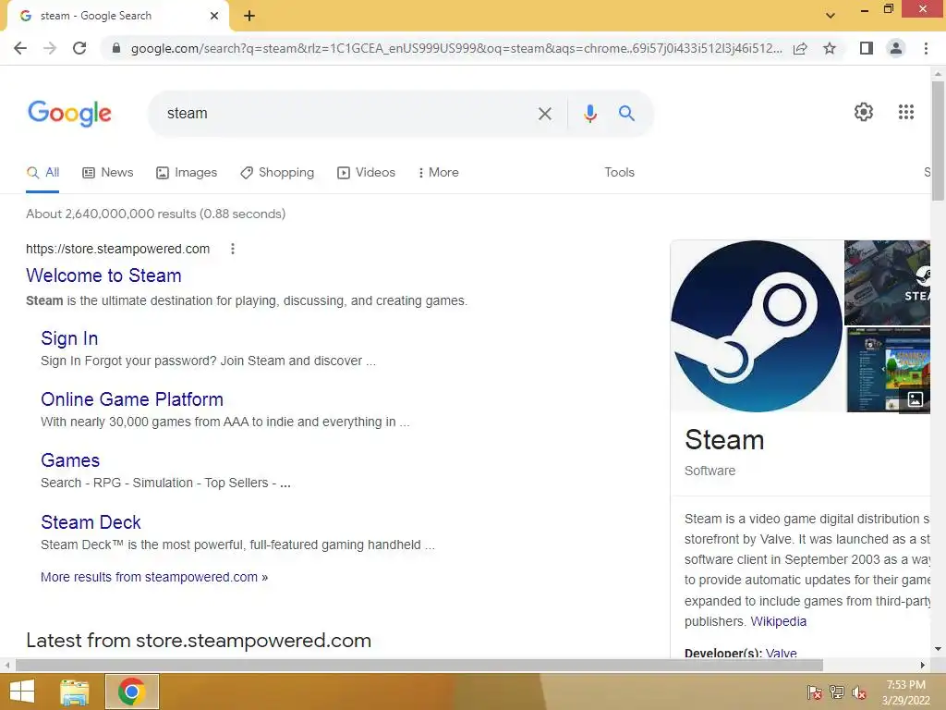The image size is (946, 710).
Task: Expand the tab search chevron
Action: coord(831,16)
